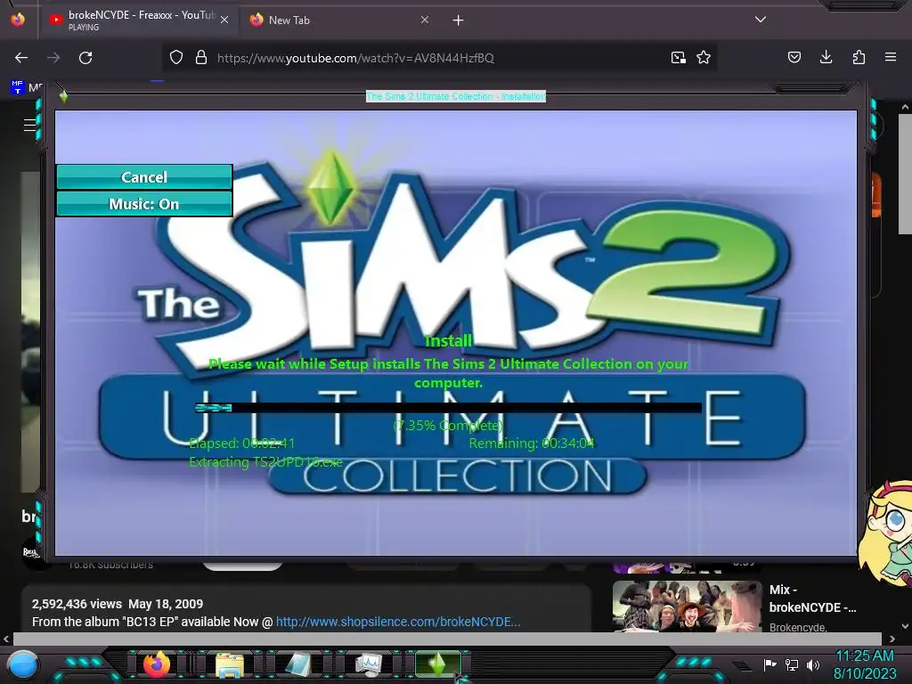Image resolution: width=912 pixels, height=684 pixels.
Task: Open Firefox from the taskbar
Action: 157,664
